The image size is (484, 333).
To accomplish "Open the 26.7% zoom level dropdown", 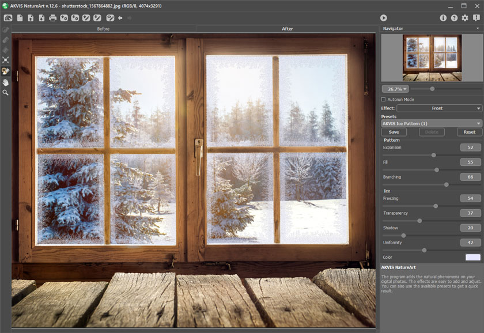I will (x=395, y=89).
